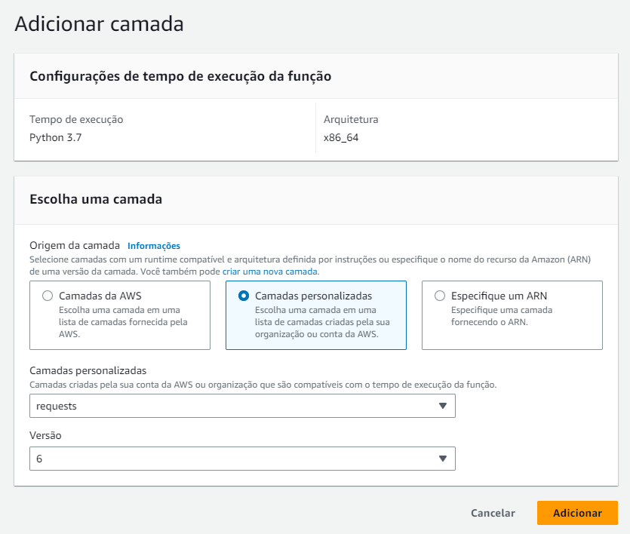Image resolution: width=630 pixels, height=534 pixels.
Task: Click the Configurações de tempo de execução header
Action: pyautogui.click(x=180, y=76)
